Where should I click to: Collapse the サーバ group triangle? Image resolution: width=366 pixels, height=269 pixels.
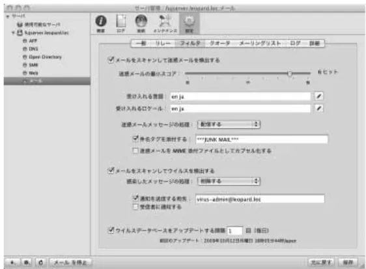pos(8,16)
